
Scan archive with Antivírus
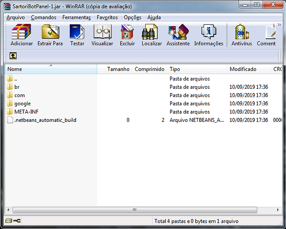[242, 35]
